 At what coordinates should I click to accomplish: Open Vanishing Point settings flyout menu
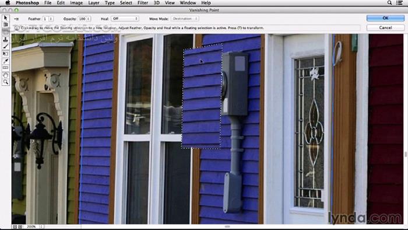pyautogui.click(x=16, y=19)
